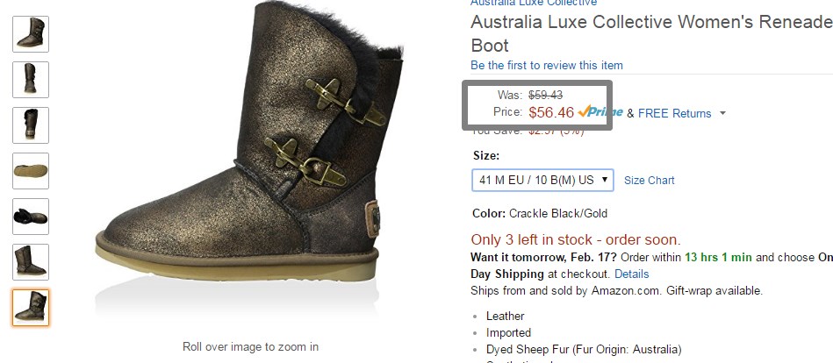Select the black interior boot thumbnail
This screenshot has width=833, height=363.
31,217
